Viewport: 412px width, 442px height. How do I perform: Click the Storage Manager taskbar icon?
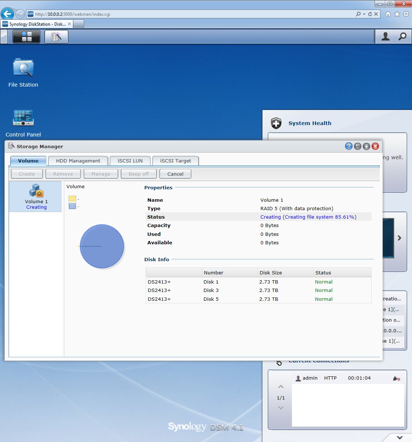(x=56, y=37)
